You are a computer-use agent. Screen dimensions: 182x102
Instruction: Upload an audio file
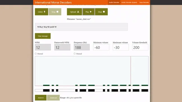click(x=74, y=12)
